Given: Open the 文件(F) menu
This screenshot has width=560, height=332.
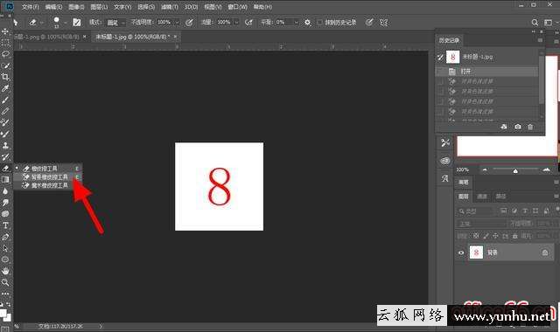Looking at the screenshot, I should coord(30,7).
